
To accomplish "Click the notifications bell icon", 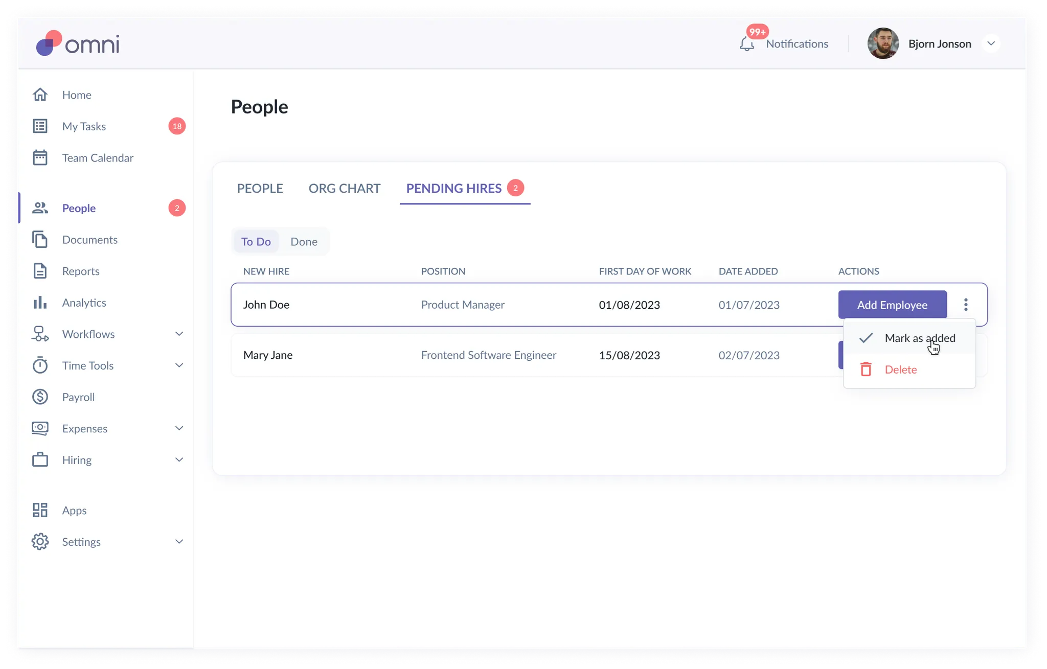I will (x=746, y=44).
